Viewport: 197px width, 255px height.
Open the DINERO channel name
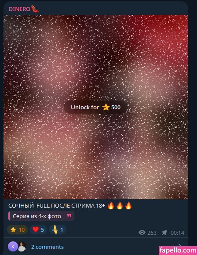19,9
